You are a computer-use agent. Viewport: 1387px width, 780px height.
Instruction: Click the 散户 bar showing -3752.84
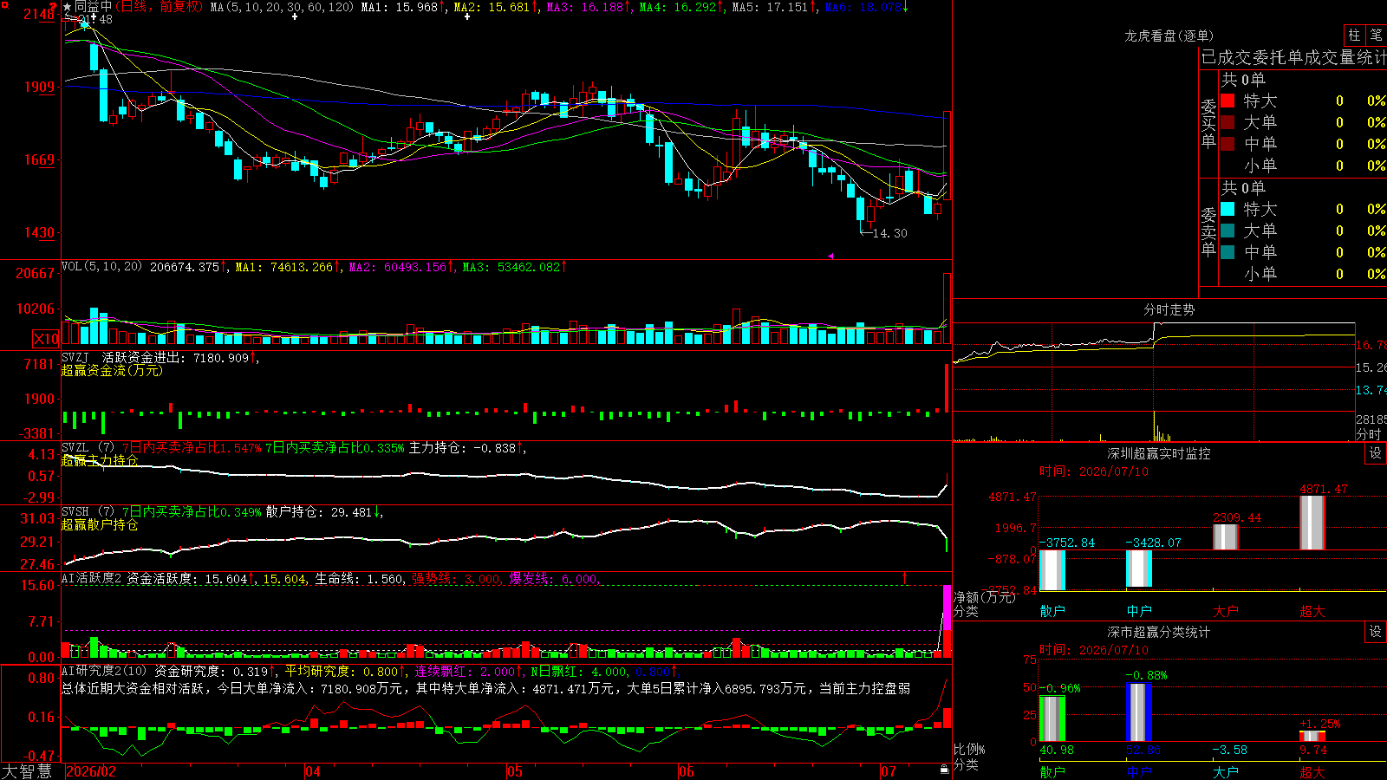1052,570
